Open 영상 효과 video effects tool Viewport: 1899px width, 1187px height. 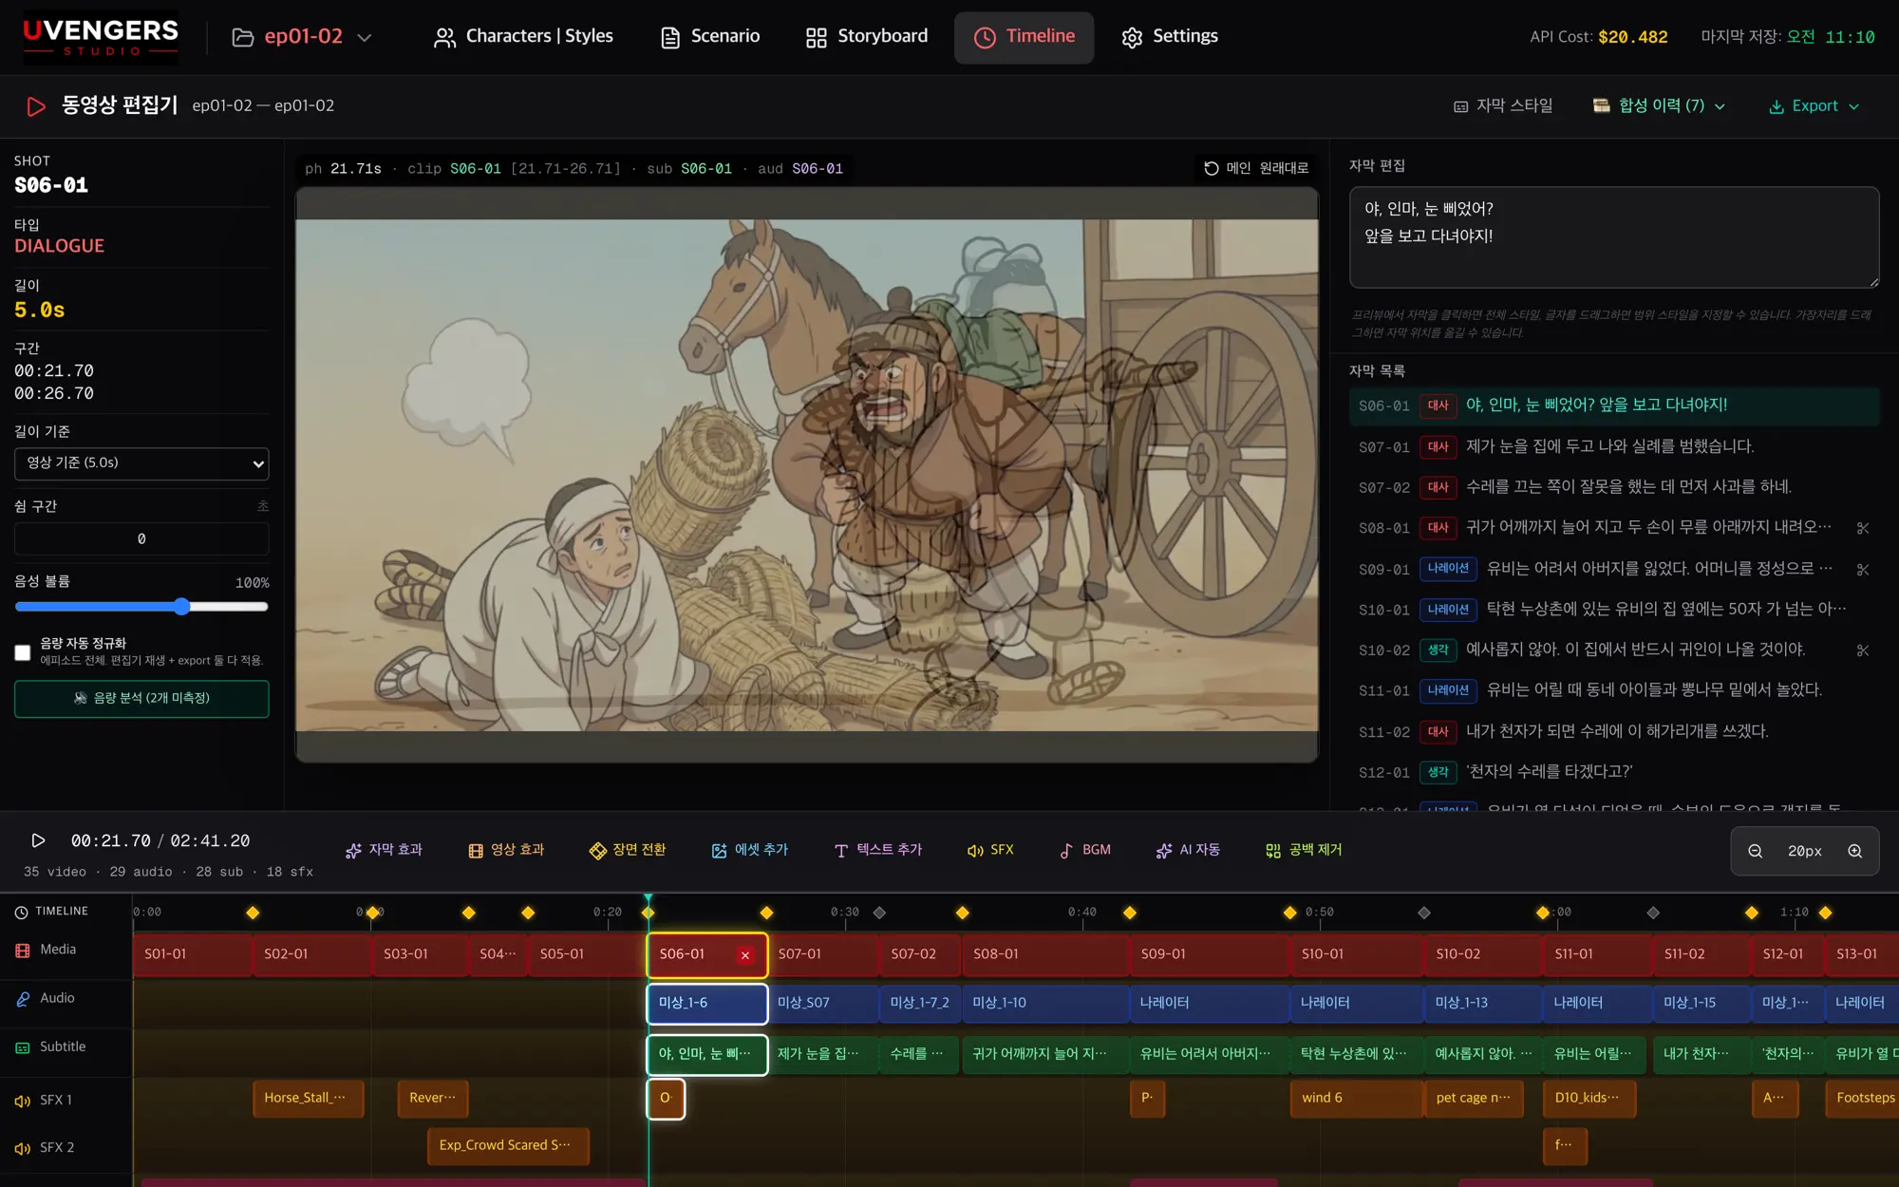506,850
